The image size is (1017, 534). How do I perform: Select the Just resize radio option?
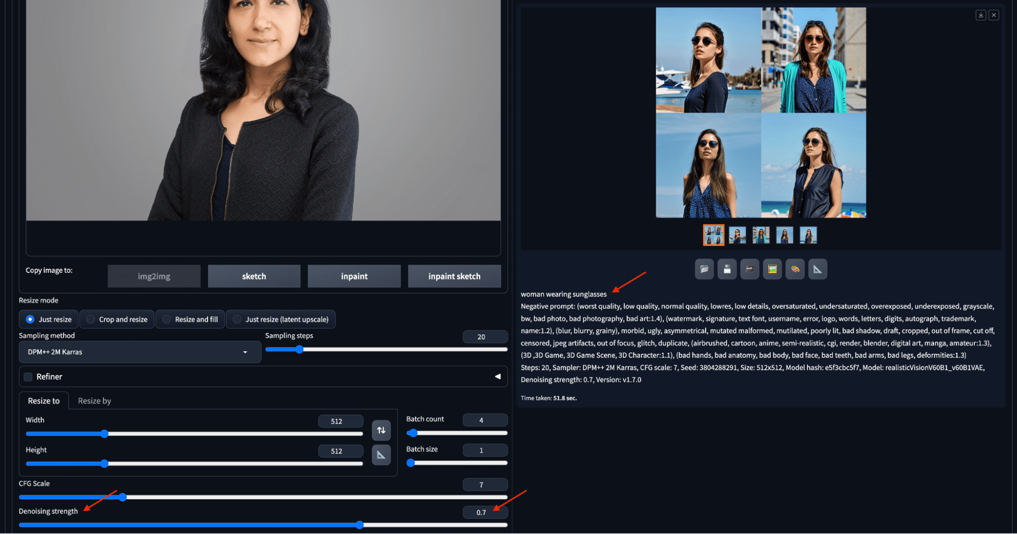pos(49,319)
